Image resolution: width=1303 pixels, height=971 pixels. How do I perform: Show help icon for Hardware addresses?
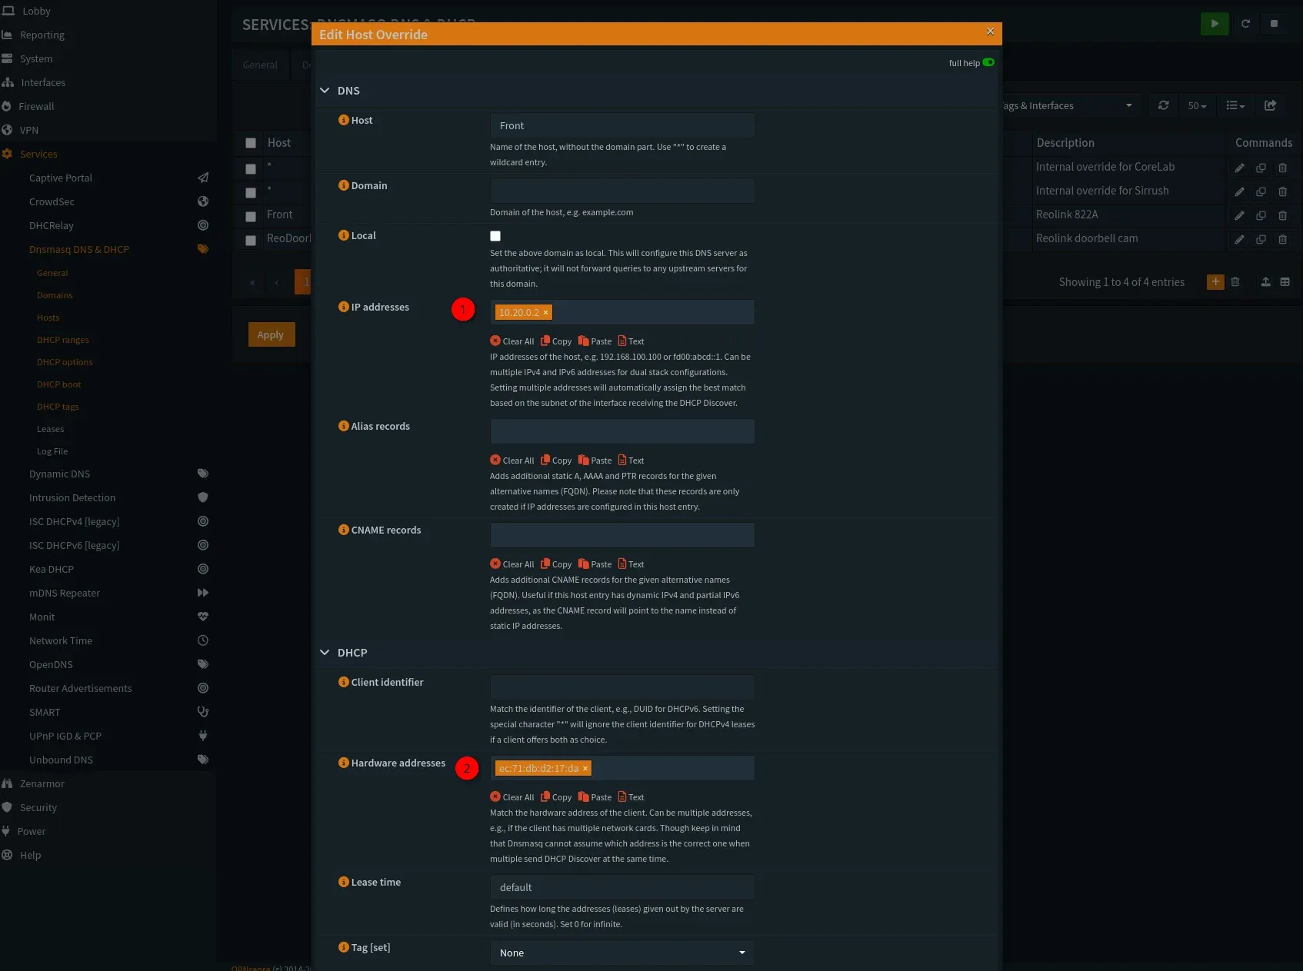tap(344, 763)
